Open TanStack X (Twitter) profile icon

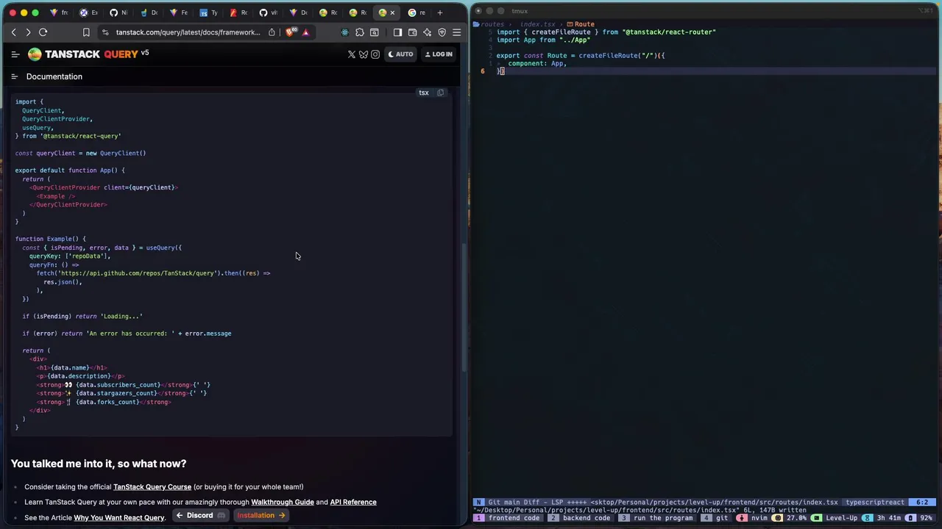pyautogui.click(x=351, y=54)
